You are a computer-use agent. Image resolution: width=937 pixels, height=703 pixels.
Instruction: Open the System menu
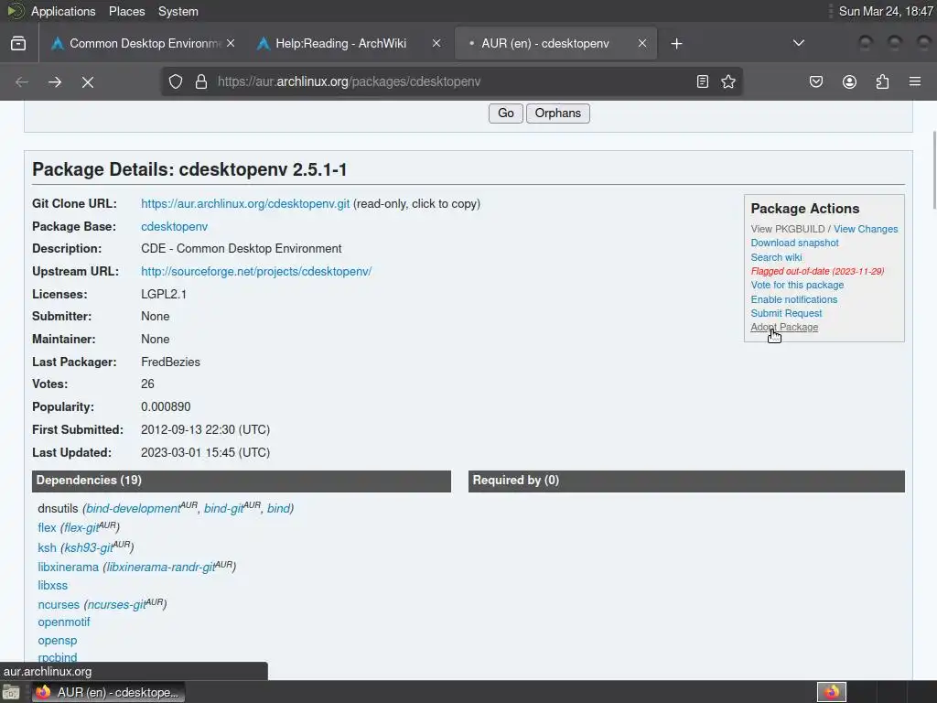click(x=178, y=11)
